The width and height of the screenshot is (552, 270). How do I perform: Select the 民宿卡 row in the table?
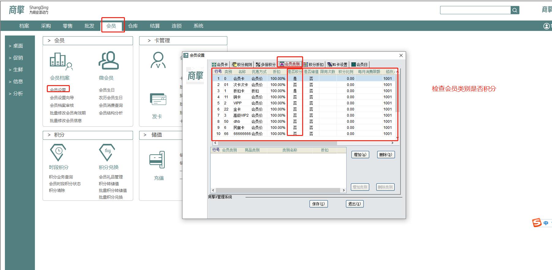click(304, 128)
